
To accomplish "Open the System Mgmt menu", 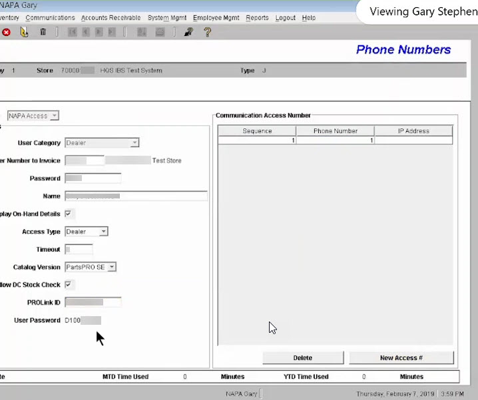I will [167, 18].
